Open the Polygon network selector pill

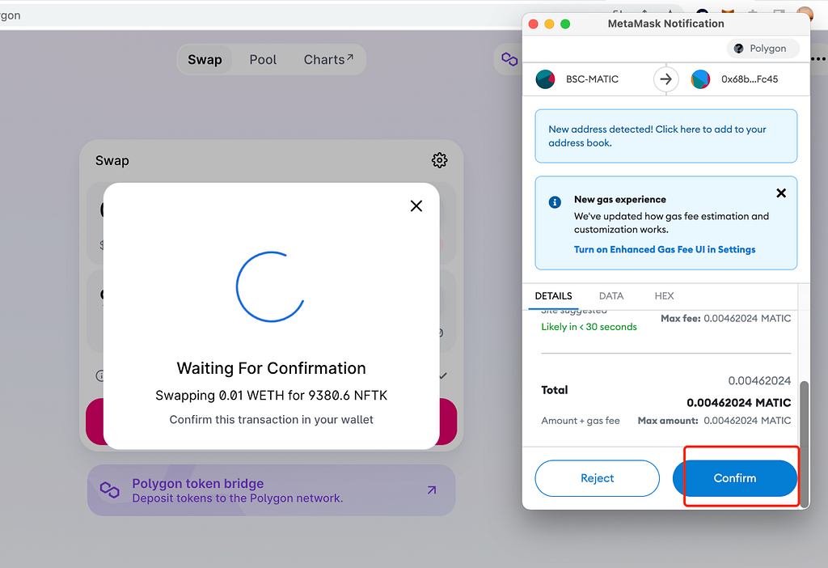point(763,49)
